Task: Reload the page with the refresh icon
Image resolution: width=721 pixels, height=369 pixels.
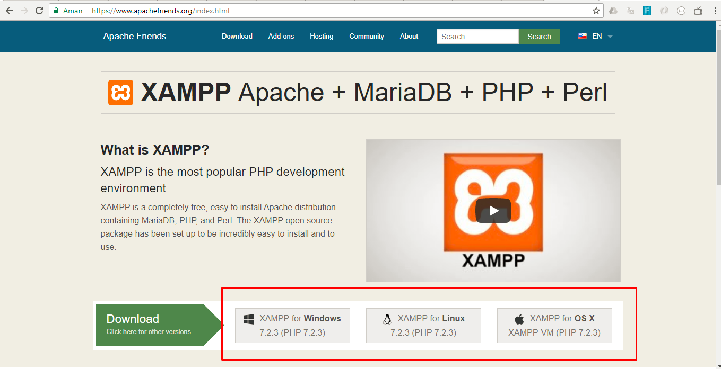Action: point(39,11)
